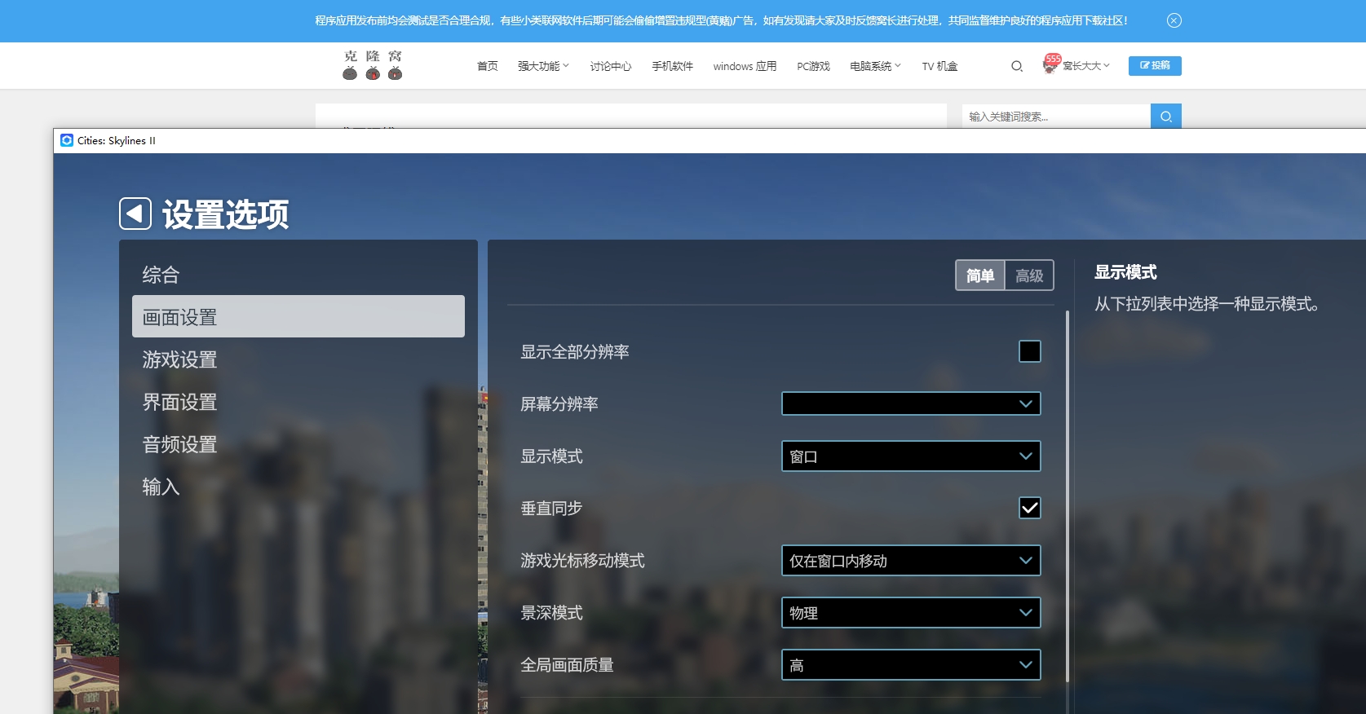The width and height of the screenshot is (1366, 714).
Task: Open the 手机软件 website link
Action: point(673,66)
